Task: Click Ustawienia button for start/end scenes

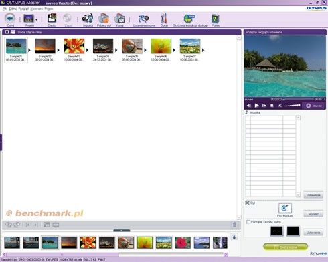Action: pos(313,233)
